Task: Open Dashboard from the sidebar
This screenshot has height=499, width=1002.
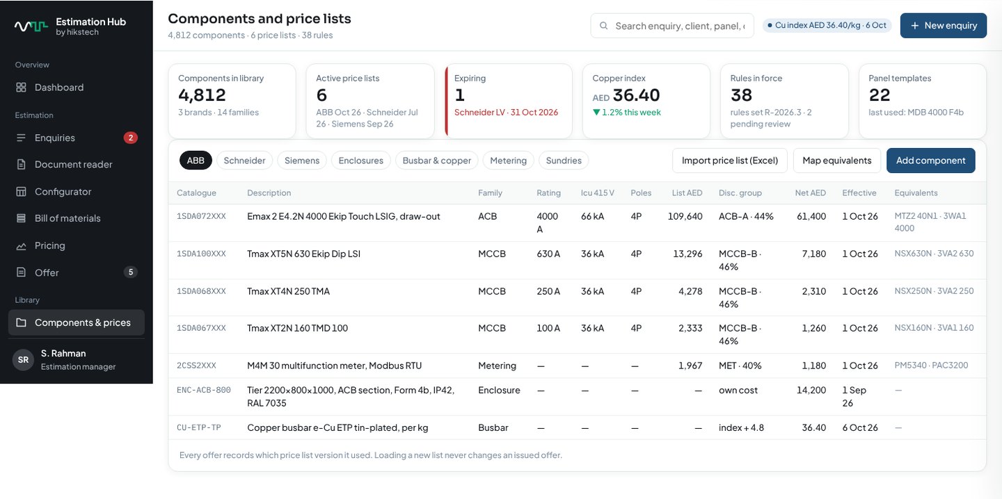Action: (77, 88)
